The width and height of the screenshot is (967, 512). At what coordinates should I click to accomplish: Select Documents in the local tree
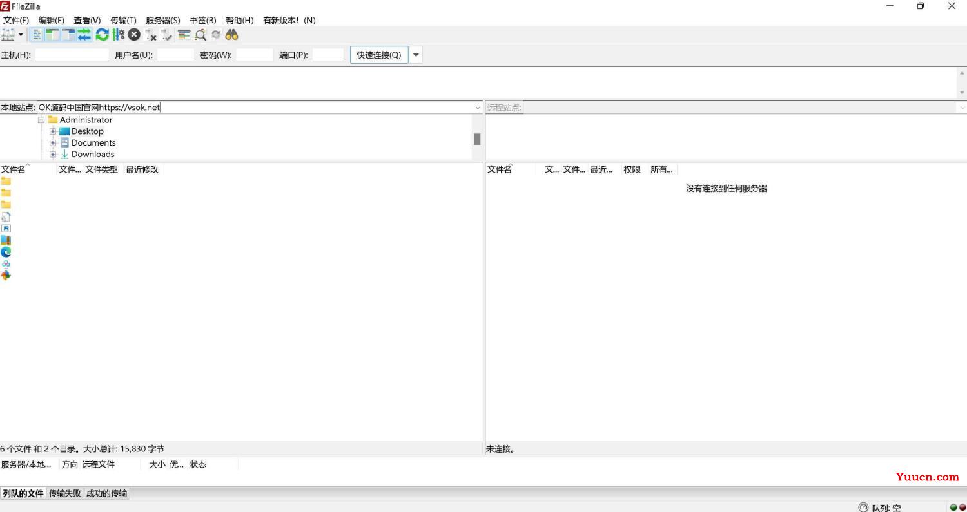[93, 143]
